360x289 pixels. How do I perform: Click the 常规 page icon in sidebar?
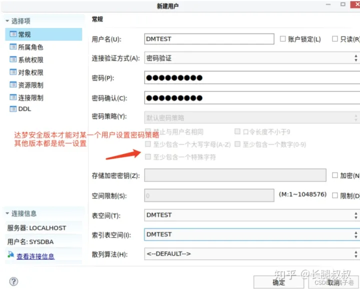coord(13,34)
